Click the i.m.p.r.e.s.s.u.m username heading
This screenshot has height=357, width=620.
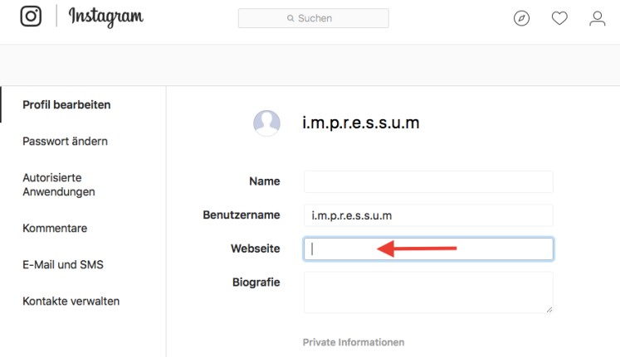(360, 123)
